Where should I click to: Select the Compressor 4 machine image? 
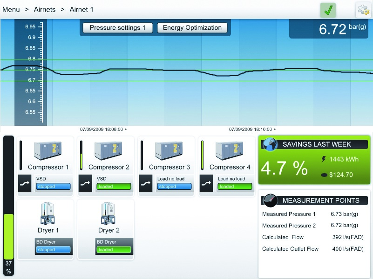(x=230, y=150)
